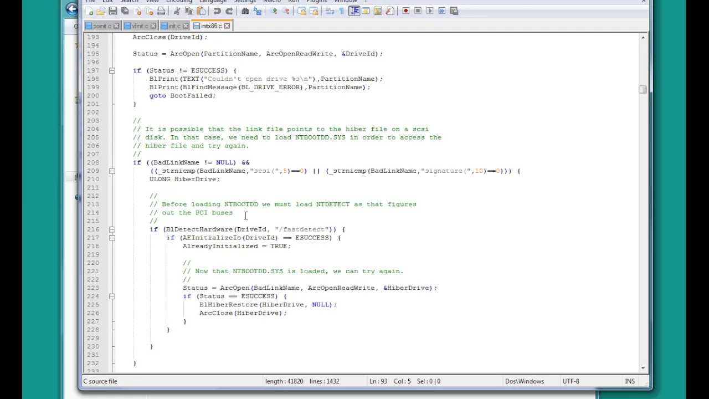Click the Print toolbar icon
709x399 pixels.
tap(161, 11)
